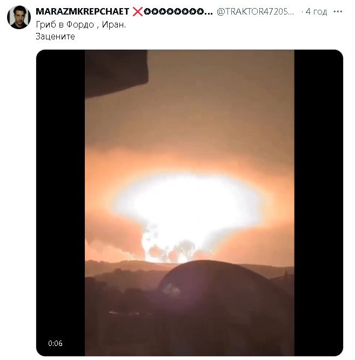355x360 pixels.
Task: Click the "Зацените" text line
Action: click(55, 37)
